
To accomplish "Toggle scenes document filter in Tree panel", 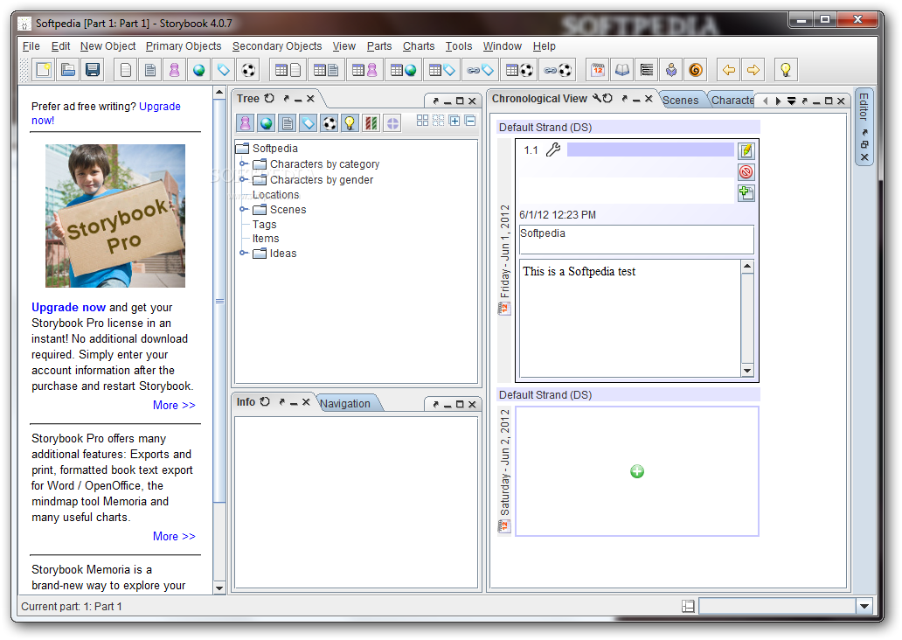I will [287, 122].
